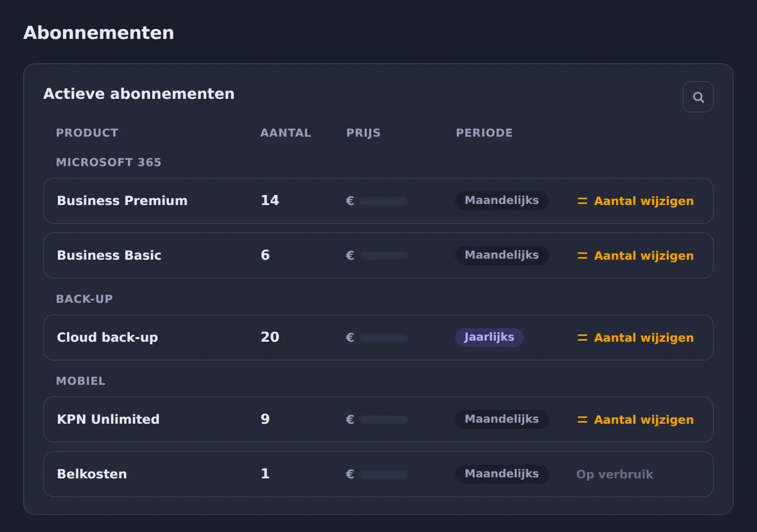Select the Maandelijks badge on Business Premium

502,200
